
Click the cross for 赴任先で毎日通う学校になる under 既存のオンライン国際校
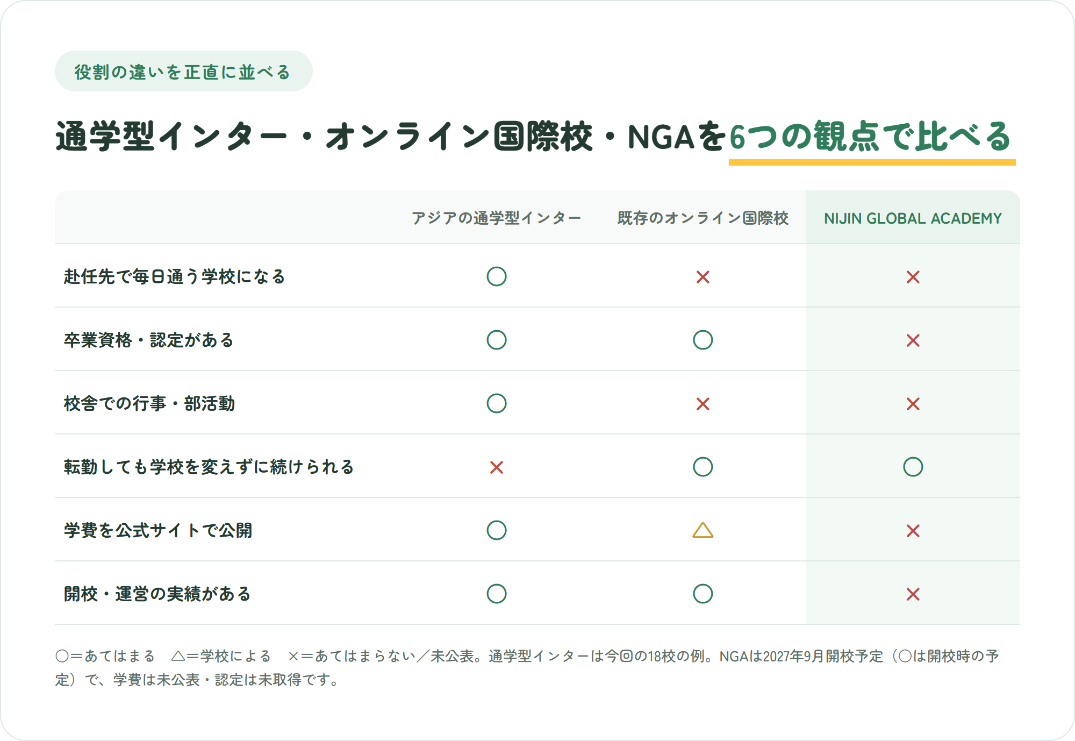(x=703, y=277)
